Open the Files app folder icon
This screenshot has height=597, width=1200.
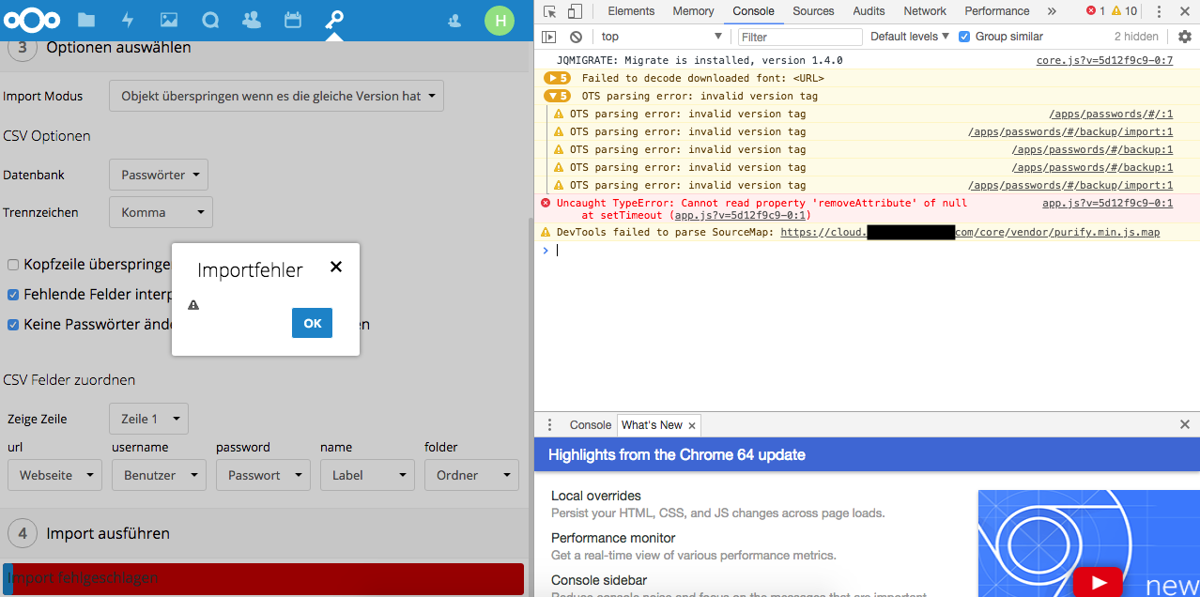point(85,19)
